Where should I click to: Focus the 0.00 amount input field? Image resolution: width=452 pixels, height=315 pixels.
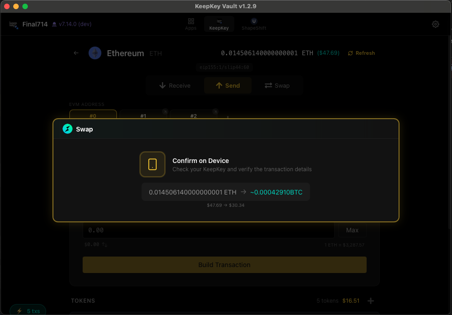[x=208, y=230]
